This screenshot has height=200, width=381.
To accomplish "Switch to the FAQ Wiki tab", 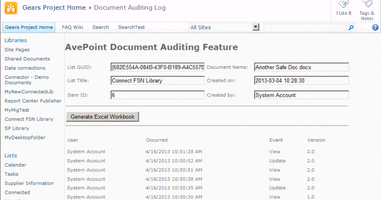I will 72,27.
